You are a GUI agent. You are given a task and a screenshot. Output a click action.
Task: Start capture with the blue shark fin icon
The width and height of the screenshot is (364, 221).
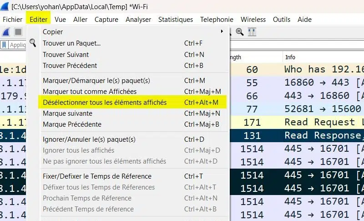pos(6,32)
